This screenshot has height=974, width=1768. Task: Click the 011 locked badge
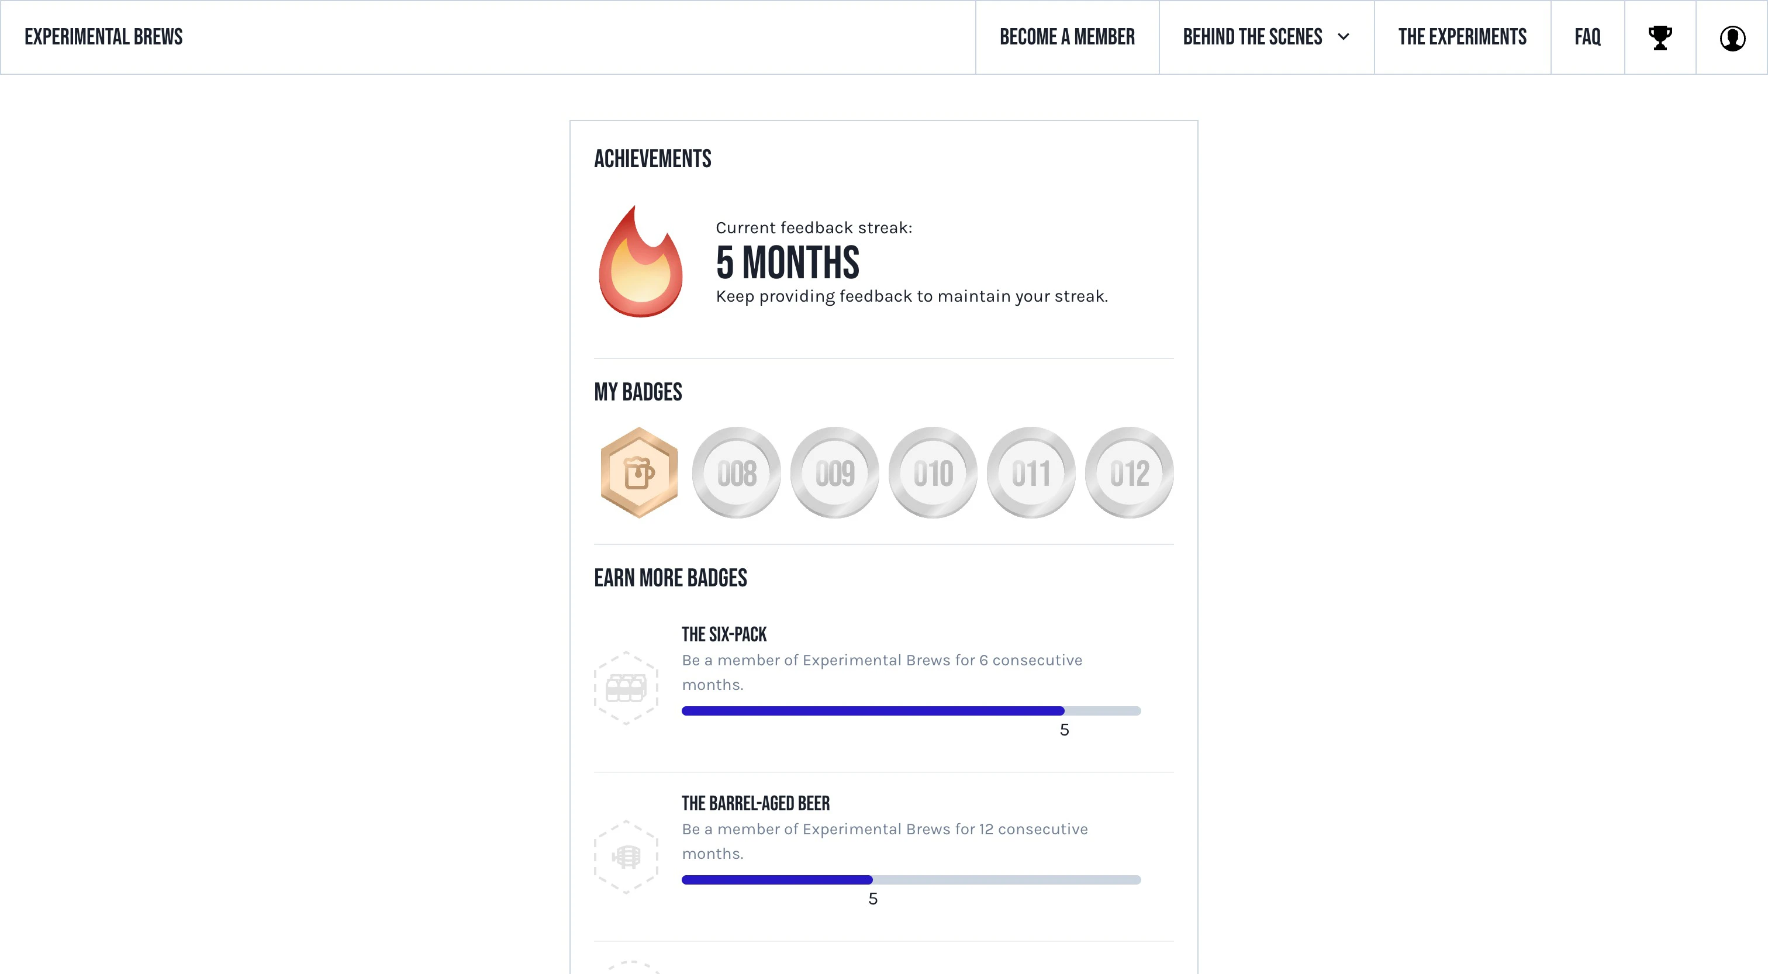1030,472
